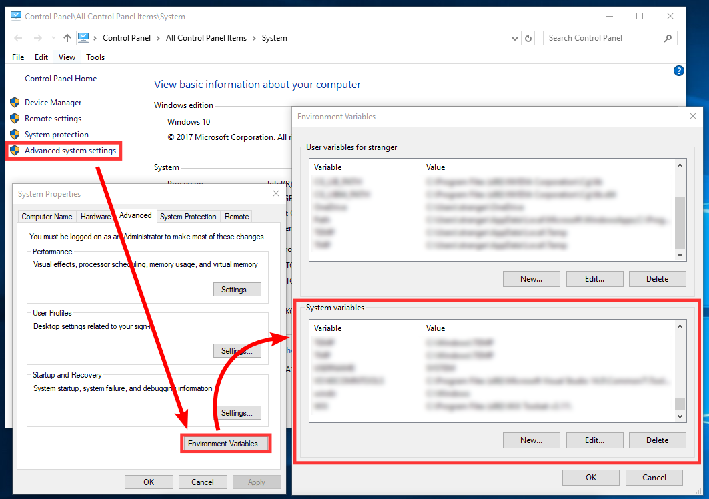The image size is (709, 499).
Task: Select the Control Panel breadcrumb
Action: (127, 38)
